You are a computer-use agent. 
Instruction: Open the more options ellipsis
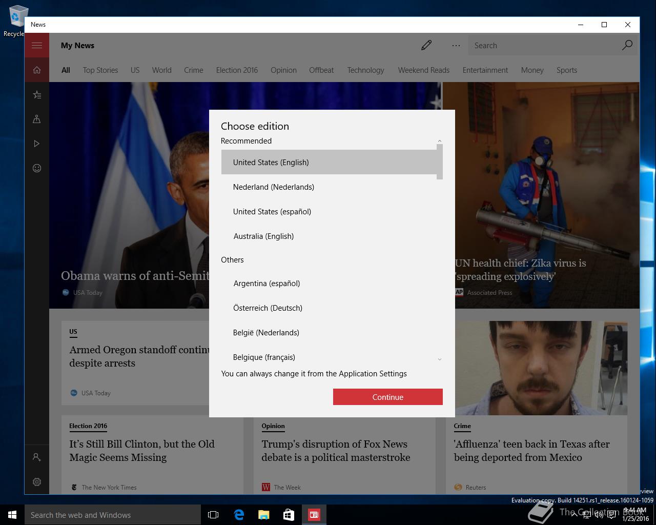click(x=456, y=45)
